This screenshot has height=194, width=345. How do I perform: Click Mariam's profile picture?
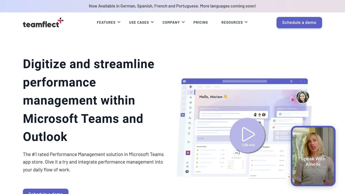coord(303,97)
